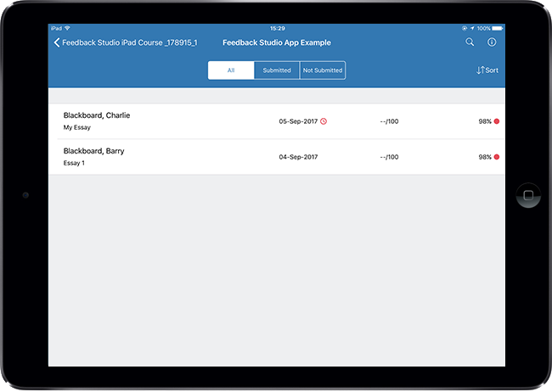Tap the 04-Sep-2017 submission date

[298, 157]
